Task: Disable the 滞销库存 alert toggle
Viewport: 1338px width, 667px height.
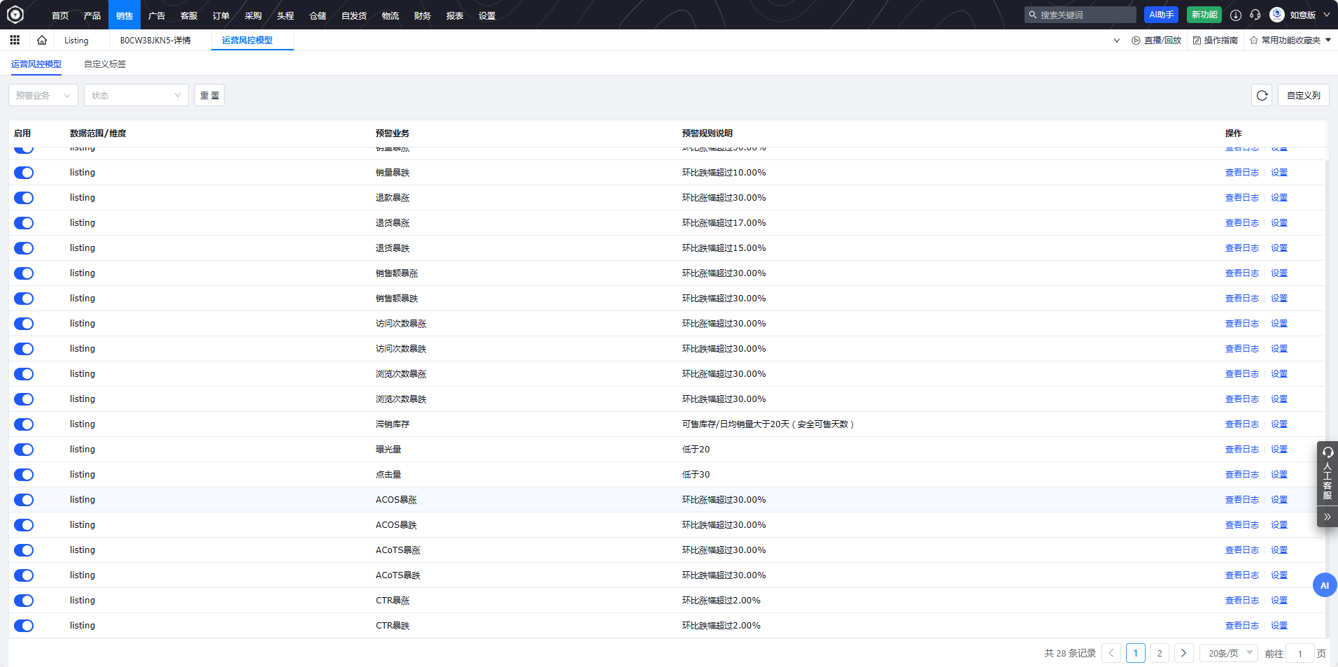Action: point(24,424)
